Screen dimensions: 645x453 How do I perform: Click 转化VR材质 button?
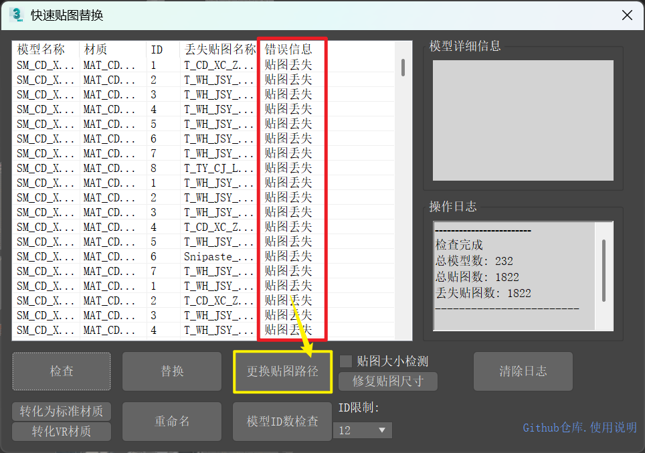[62, 432]
